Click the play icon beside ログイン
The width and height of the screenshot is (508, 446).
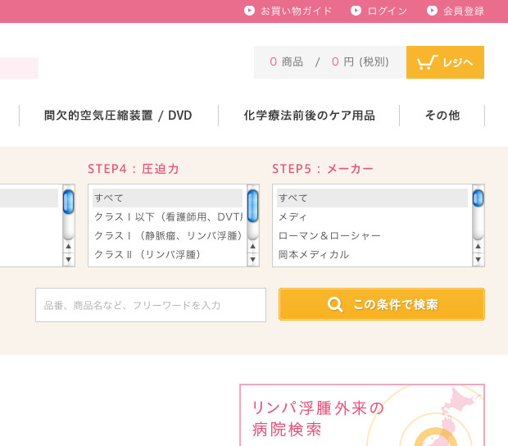356,11
